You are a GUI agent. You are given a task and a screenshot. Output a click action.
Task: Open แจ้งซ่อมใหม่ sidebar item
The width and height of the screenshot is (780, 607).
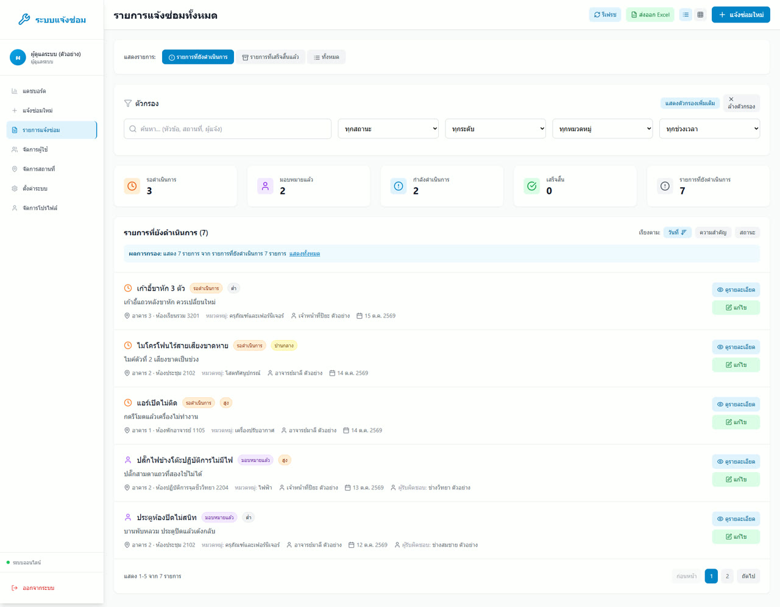[x=52, y=110]
